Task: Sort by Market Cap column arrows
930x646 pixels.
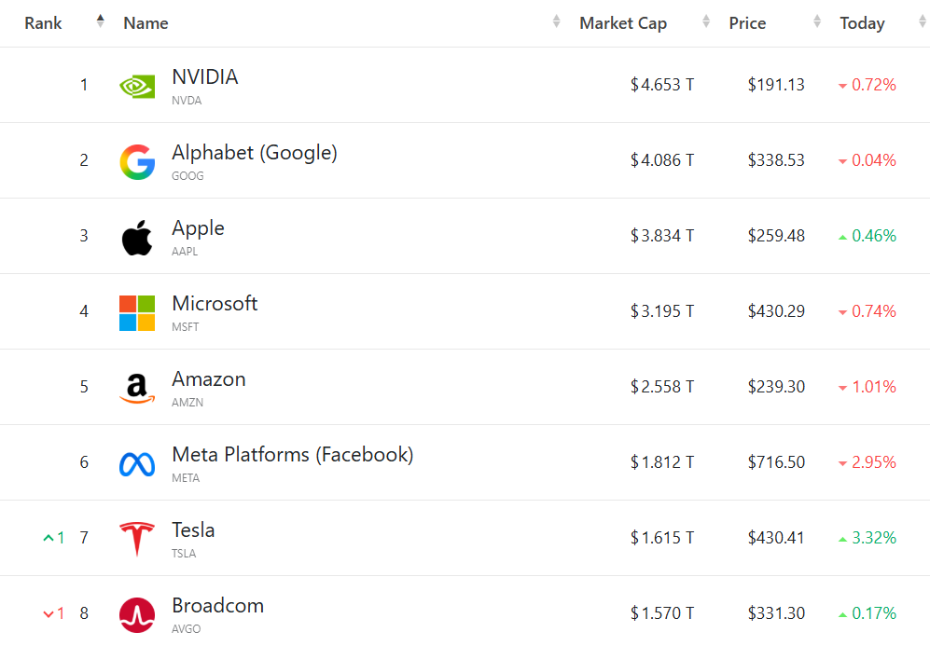Action: tap(706, 22)
